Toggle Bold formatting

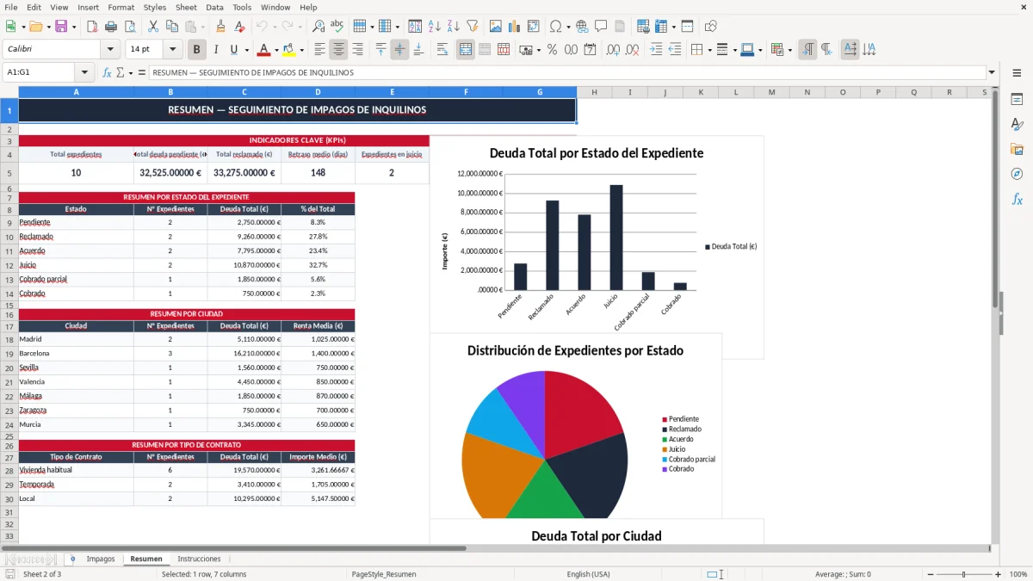tap(196, 50)
